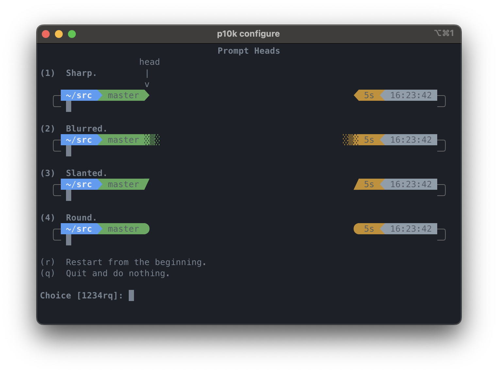Click the ⌥⌘1 shortcut indicator in title bar
498x373 pixels.
pos(444,33)
